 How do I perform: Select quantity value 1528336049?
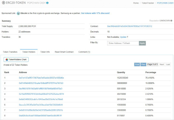(x=122, y=78)
